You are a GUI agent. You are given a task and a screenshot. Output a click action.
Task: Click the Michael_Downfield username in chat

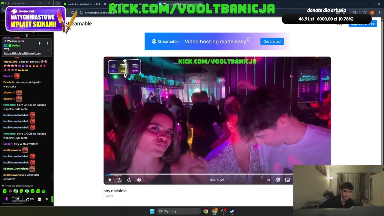(16, 169)
